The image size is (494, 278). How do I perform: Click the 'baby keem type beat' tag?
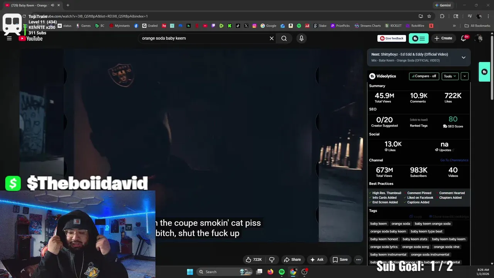(x=426, y=231)
